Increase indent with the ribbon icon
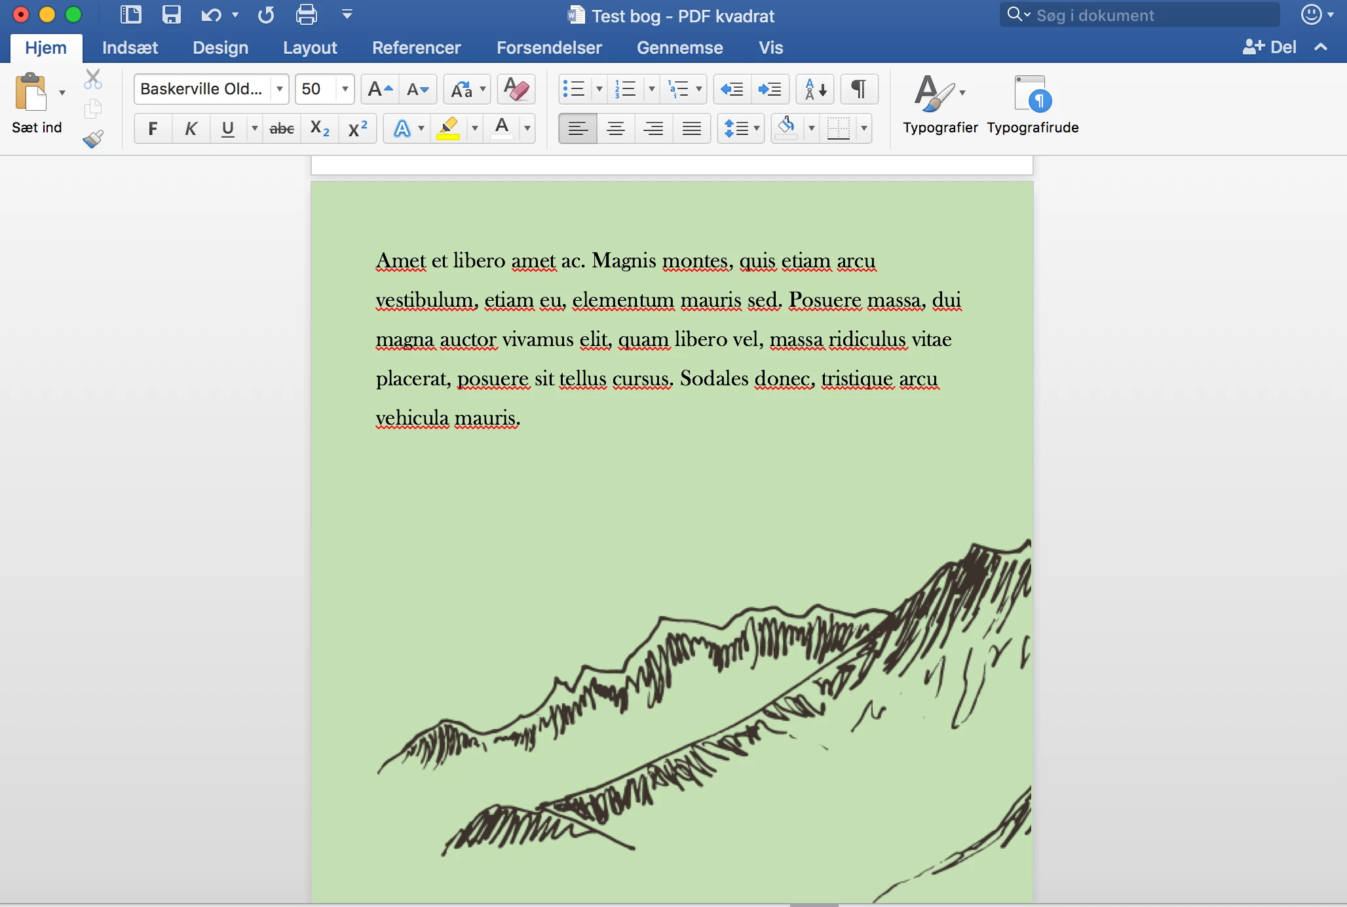1347x907 pixels. tap(770, 89)
